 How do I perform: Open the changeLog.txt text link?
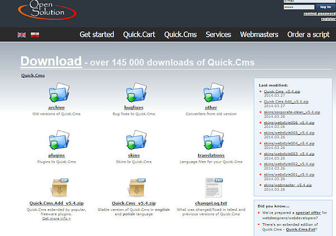(x=211, y=203)
